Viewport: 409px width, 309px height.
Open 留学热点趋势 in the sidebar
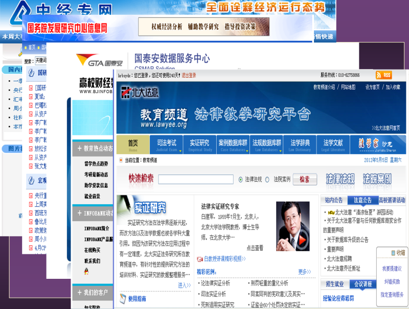coord(96,164)
